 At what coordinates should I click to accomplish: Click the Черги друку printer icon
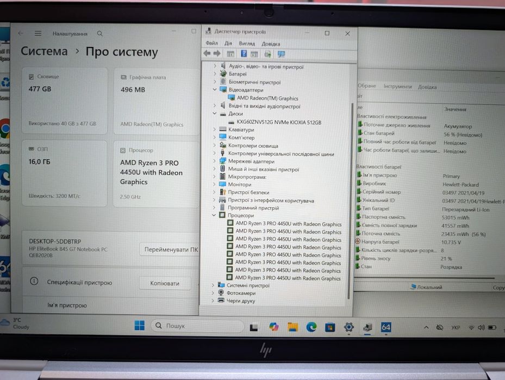click(x=221, y=300)
